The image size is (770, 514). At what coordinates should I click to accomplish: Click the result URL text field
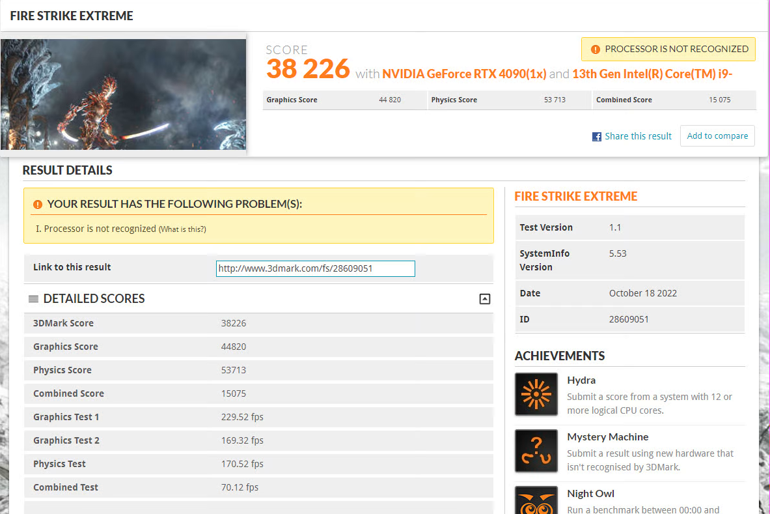coord(315,268)
